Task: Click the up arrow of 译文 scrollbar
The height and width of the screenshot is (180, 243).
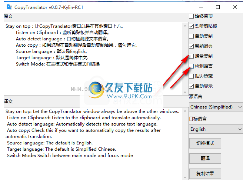Action: 185,111
